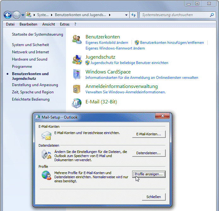Open the Anmeldeinformationsverwaltung heading
The width and height of the screenshot is (219, 211).
coord(121,86)
